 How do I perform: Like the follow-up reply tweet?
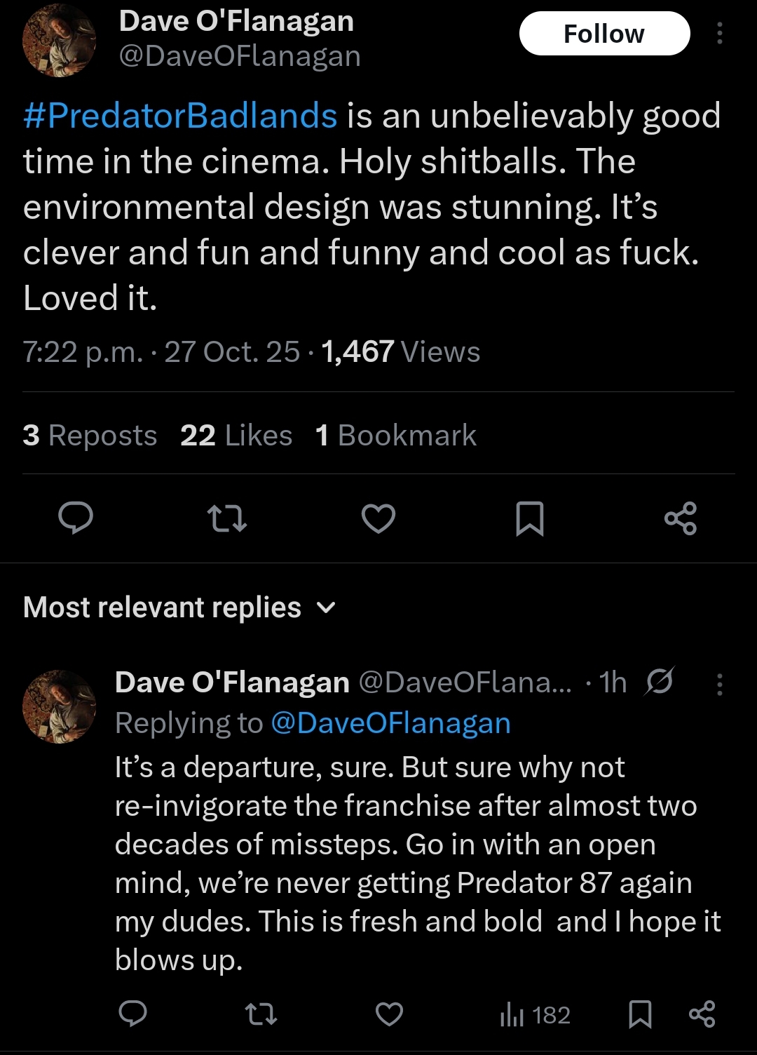(x=390, y=1014)
